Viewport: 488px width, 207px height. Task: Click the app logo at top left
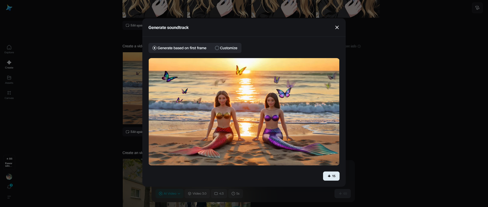[9, 8]
